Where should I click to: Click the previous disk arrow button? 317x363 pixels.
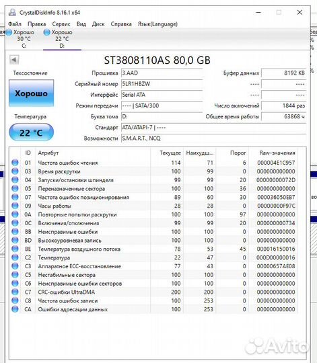(x=14, y=60)
